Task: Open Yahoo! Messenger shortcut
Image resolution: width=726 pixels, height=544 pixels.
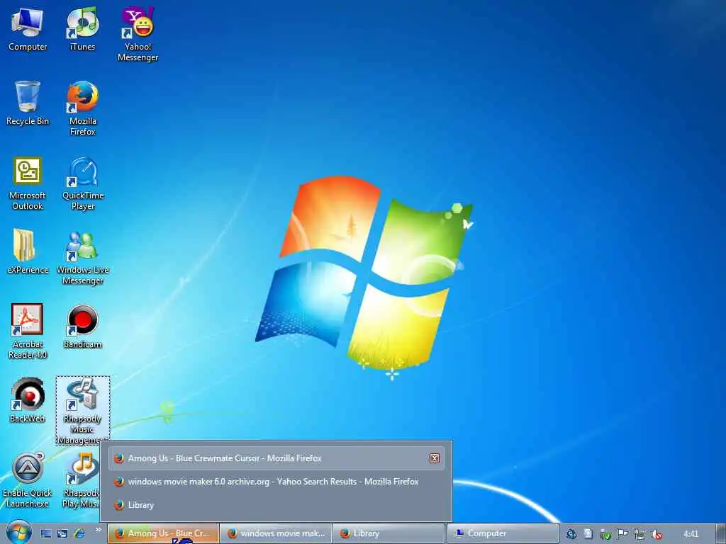Action: (x=138, y=34)
